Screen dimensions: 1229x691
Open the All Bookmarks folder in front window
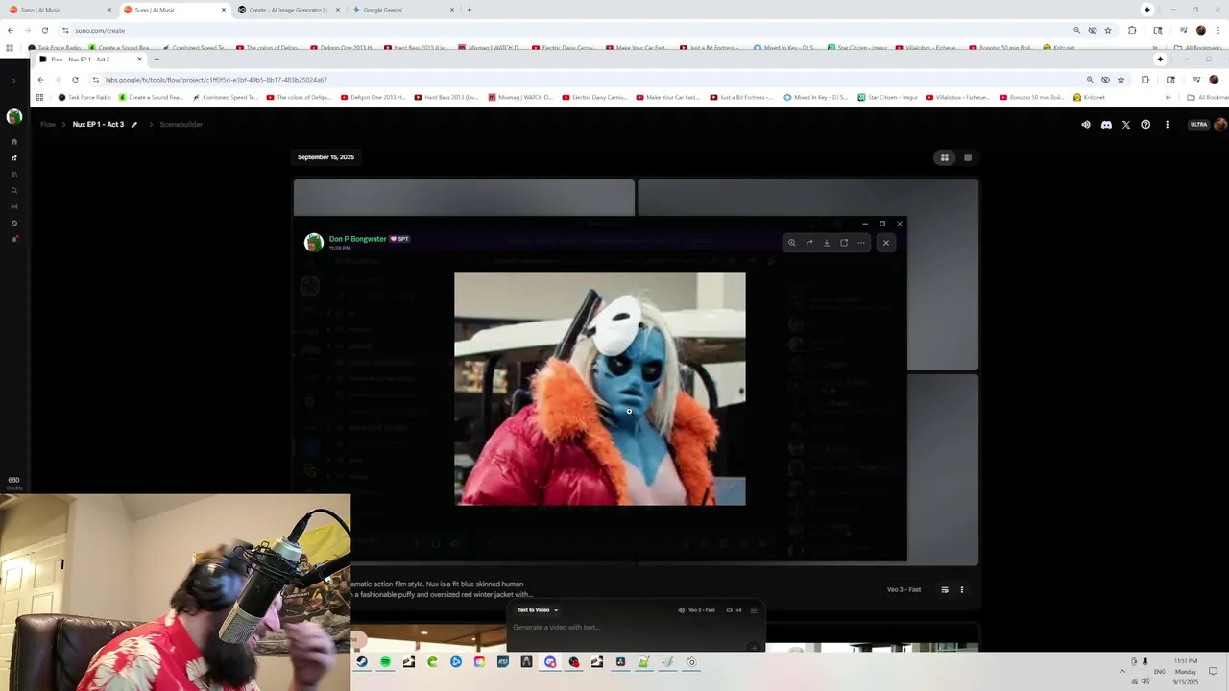coord(1207,97)
